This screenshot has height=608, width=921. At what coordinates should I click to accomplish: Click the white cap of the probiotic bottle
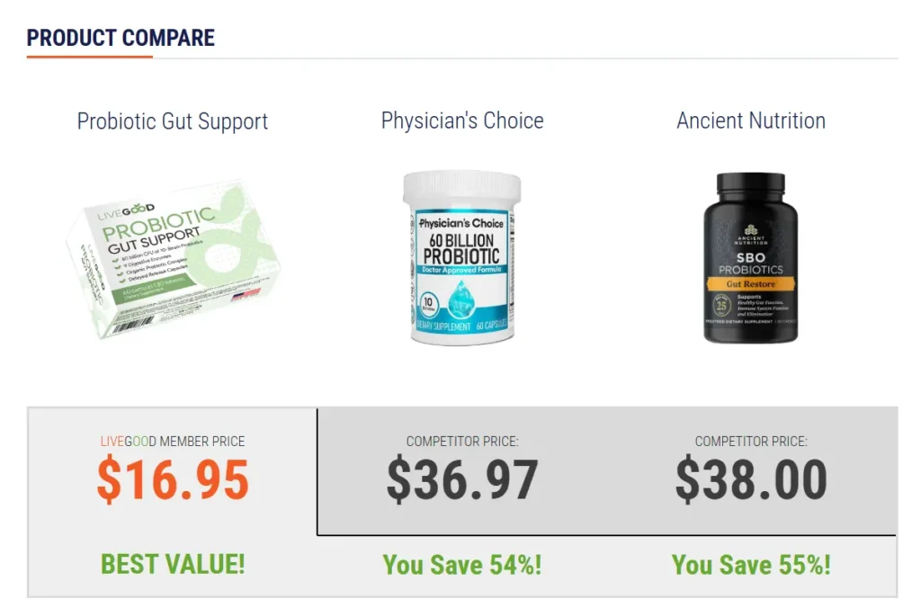pos(460,187)
